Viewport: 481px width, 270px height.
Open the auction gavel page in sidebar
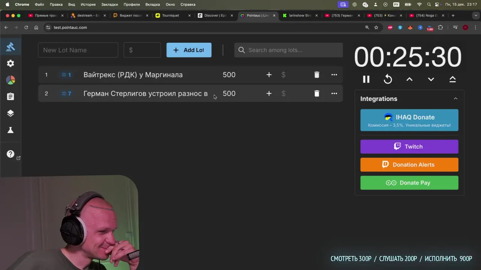(11, 47)
